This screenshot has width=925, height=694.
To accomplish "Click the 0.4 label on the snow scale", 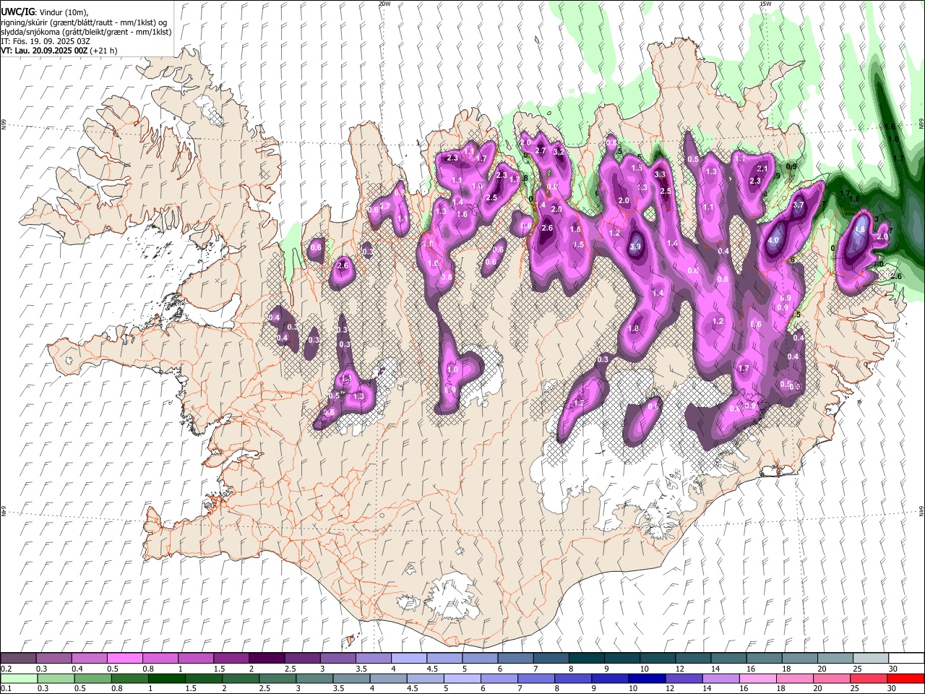I will pyautogui.click(x=77, y=669).
